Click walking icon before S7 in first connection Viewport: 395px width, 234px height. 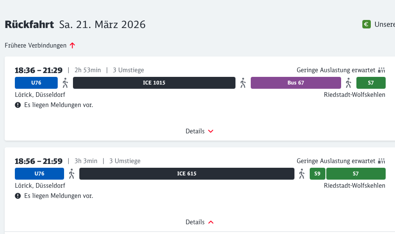click(349, 83)
